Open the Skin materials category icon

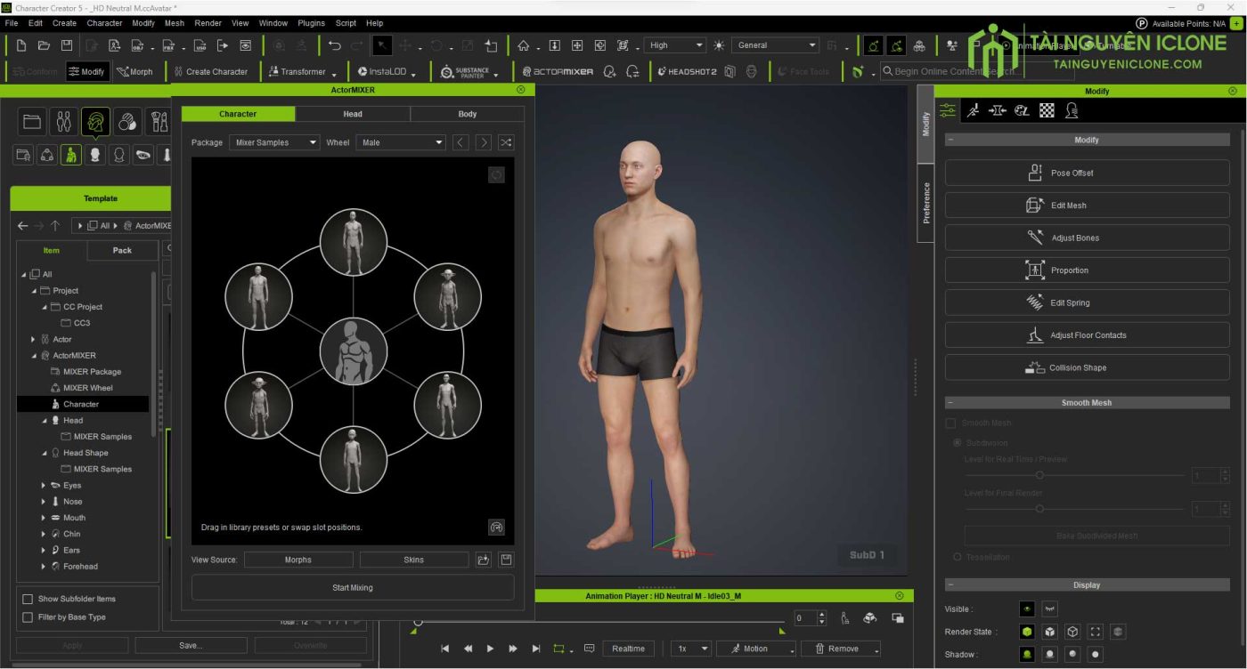click(x=127, y=121)
